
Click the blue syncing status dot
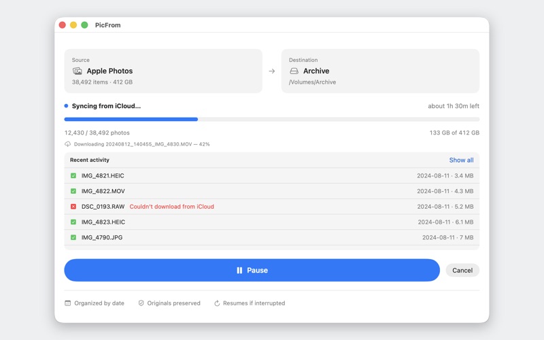click(66, 106)
